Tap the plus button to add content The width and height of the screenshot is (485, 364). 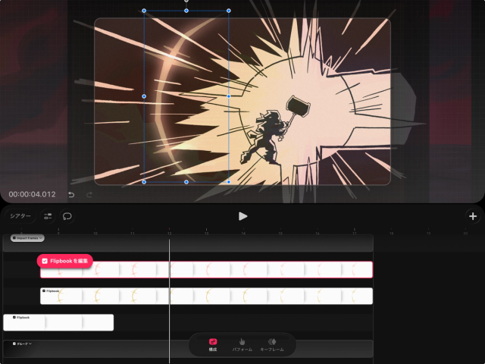click(473, 216)
